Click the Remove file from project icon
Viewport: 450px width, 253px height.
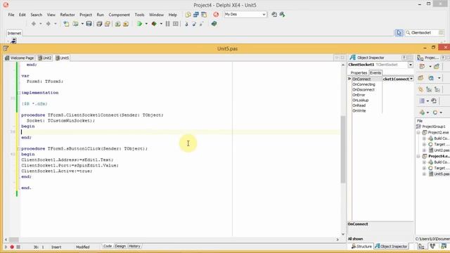126,24
